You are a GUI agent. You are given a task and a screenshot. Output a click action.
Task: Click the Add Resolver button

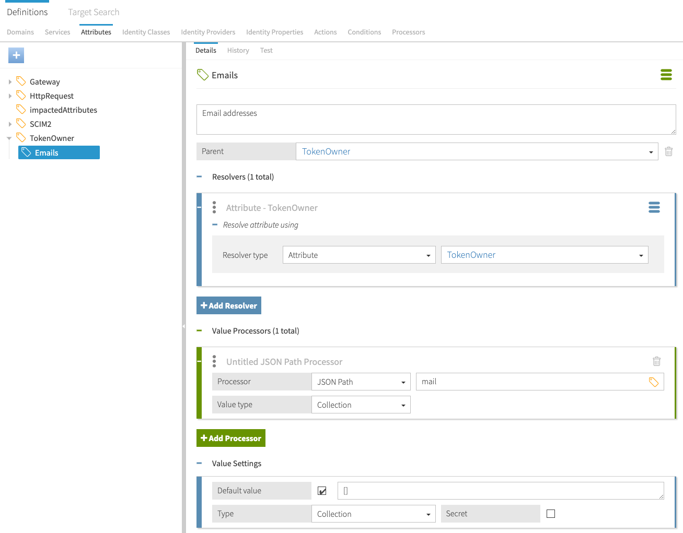[x=228, y=305]
